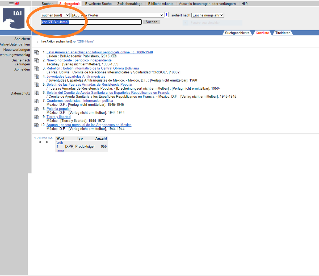319x276 pixels.
Task: Click the record icon beside result 6
Action: [36, 93]
